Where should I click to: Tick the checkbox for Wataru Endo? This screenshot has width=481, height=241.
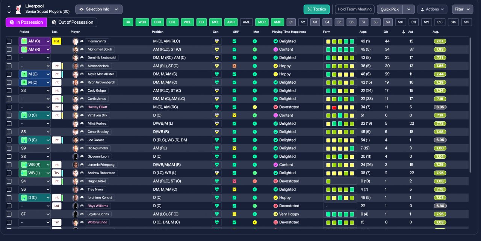click(x=9, y=222)
